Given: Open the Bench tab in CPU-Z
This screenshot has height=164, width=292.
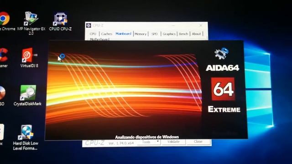Looking at the screenshot, I should [183, 34].
